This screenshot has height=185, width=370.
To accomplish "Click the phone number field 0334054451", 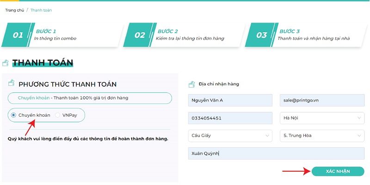I will [230, 118].
